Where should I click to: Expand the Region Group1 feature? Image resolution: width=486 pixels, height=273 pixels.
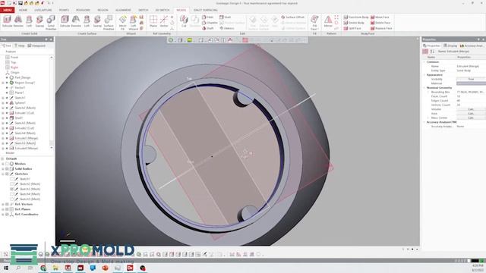click(3, 83)
